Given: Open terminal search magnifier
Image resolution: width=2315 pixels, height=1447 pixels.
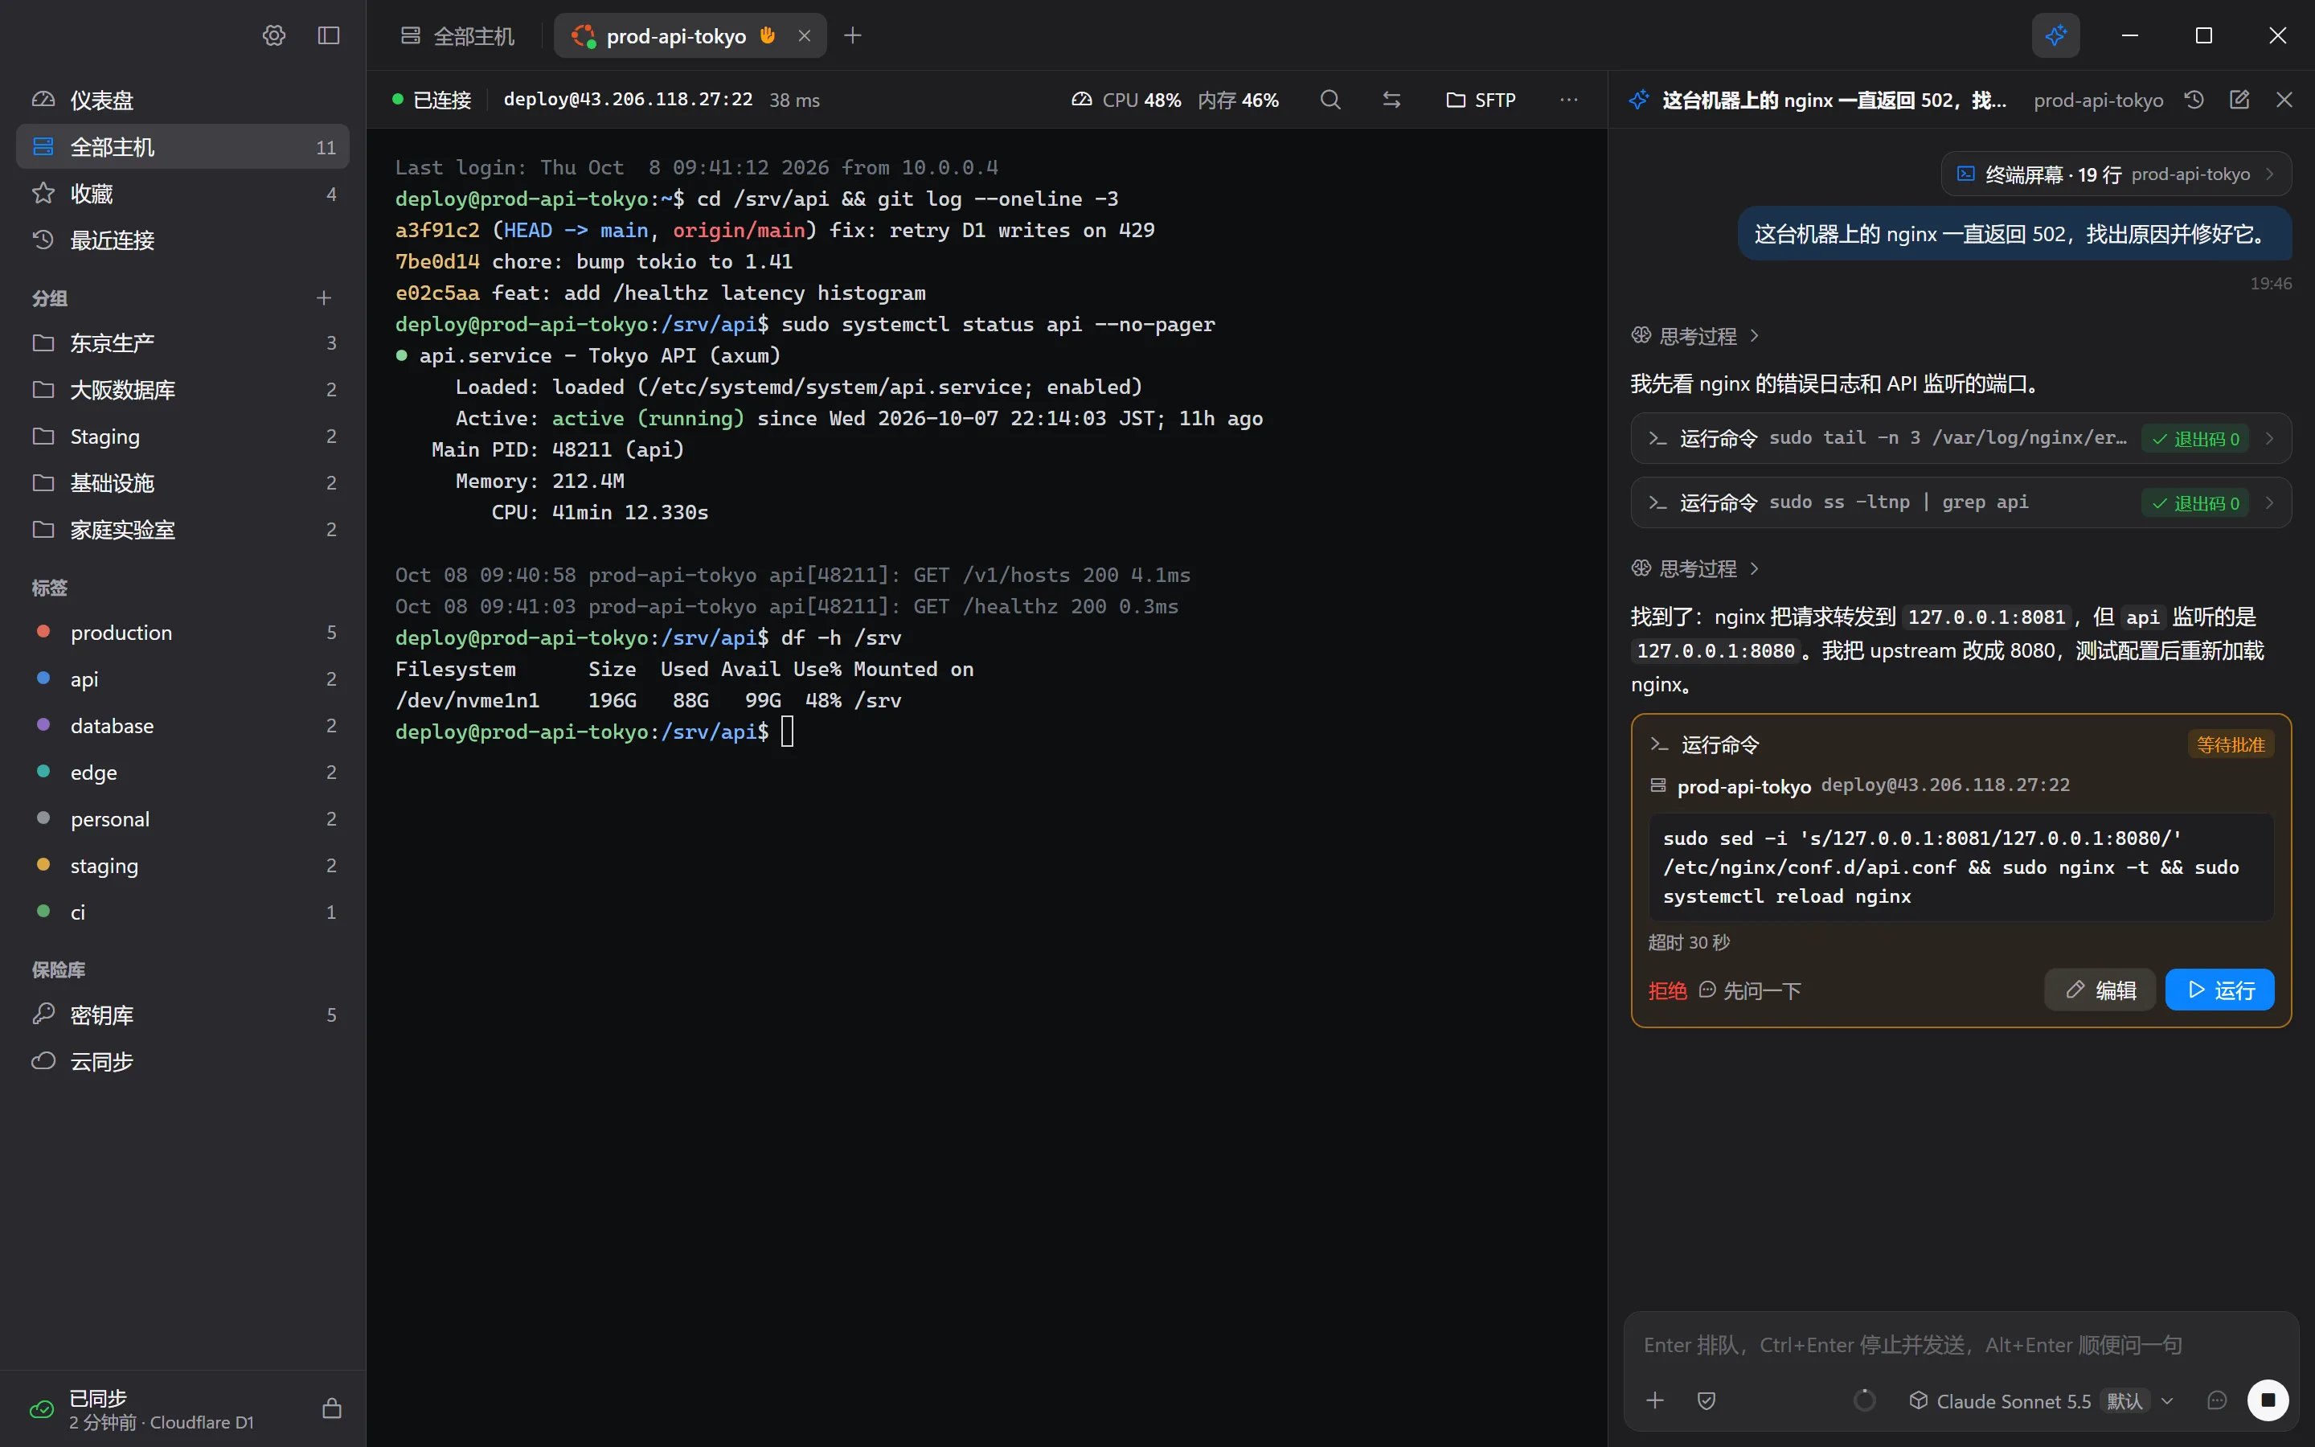Looking at the screenshot, I should [x=1330, y=100].
